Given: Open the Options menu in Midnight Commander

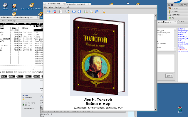Looking at the screenshot, I should [x=28, y=24].
